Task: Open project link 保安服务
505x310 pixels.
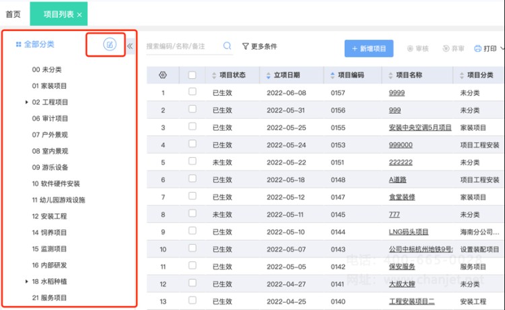Action: [401, 267]
